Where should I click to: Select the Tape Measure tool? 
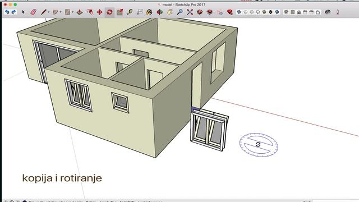[130, 12]
